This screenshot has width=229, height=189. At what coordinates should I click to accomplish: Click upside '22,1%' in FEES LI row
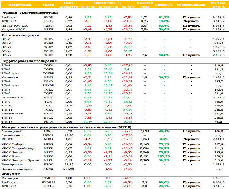point(164,186)
